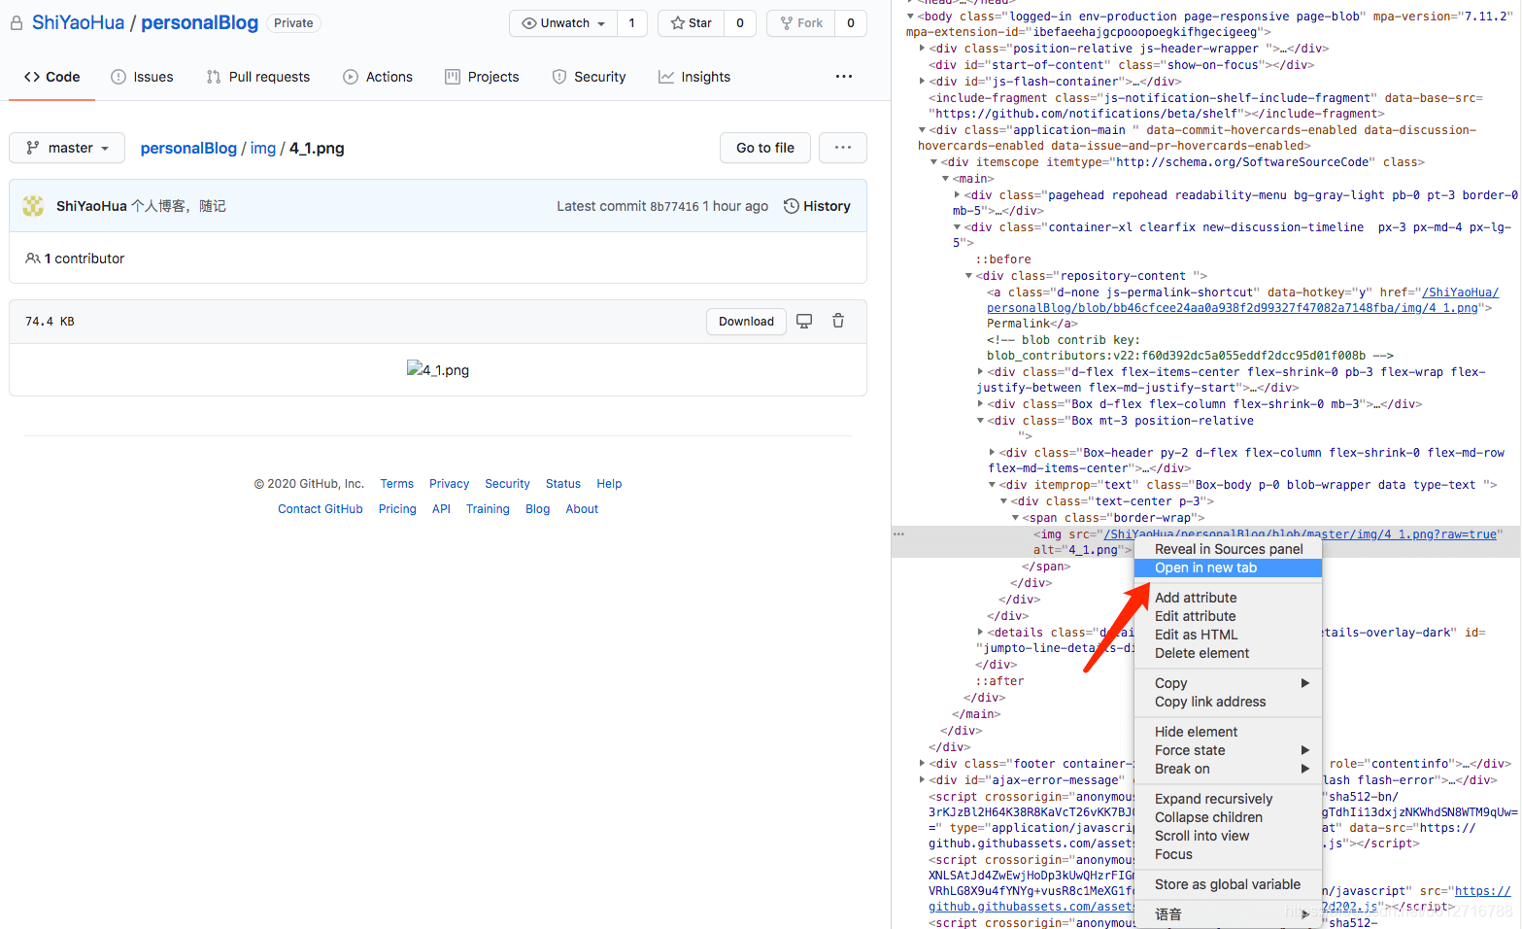The height and width of the screenshot is (929, 1522).
Task: Click the Go to file button
Action: click(x=765, y=148)
